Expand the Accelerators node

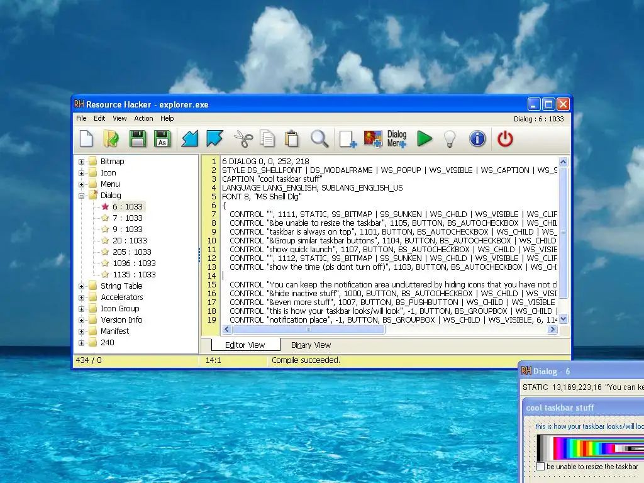(81, 297)
